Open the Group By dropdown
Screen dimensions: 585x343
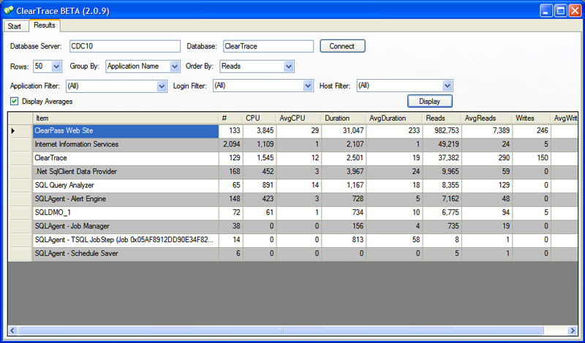pyautogui.click(x=175, y=67)
